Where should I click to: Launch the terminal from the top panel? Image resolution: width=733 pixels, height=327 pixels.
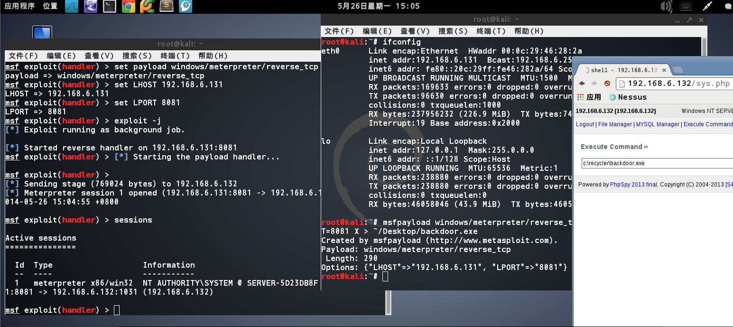click(x=110, y=6)
